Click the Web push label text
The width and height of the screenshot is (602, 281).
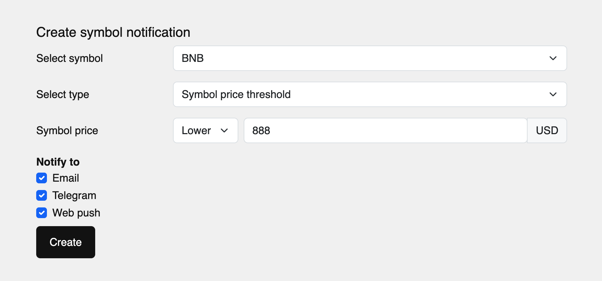(x=76, y=213)
